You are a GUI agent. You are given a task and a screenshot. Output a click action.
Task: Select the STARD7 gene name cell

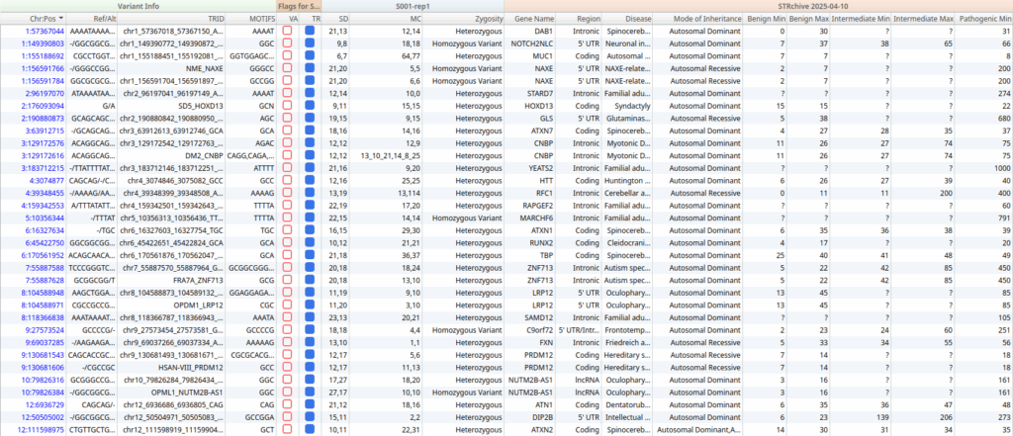(530, 94)
